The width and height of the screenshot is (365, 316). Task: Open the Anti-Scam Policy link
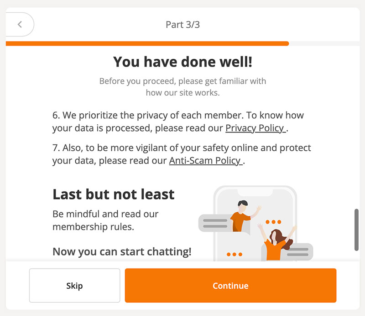(206, 161)
